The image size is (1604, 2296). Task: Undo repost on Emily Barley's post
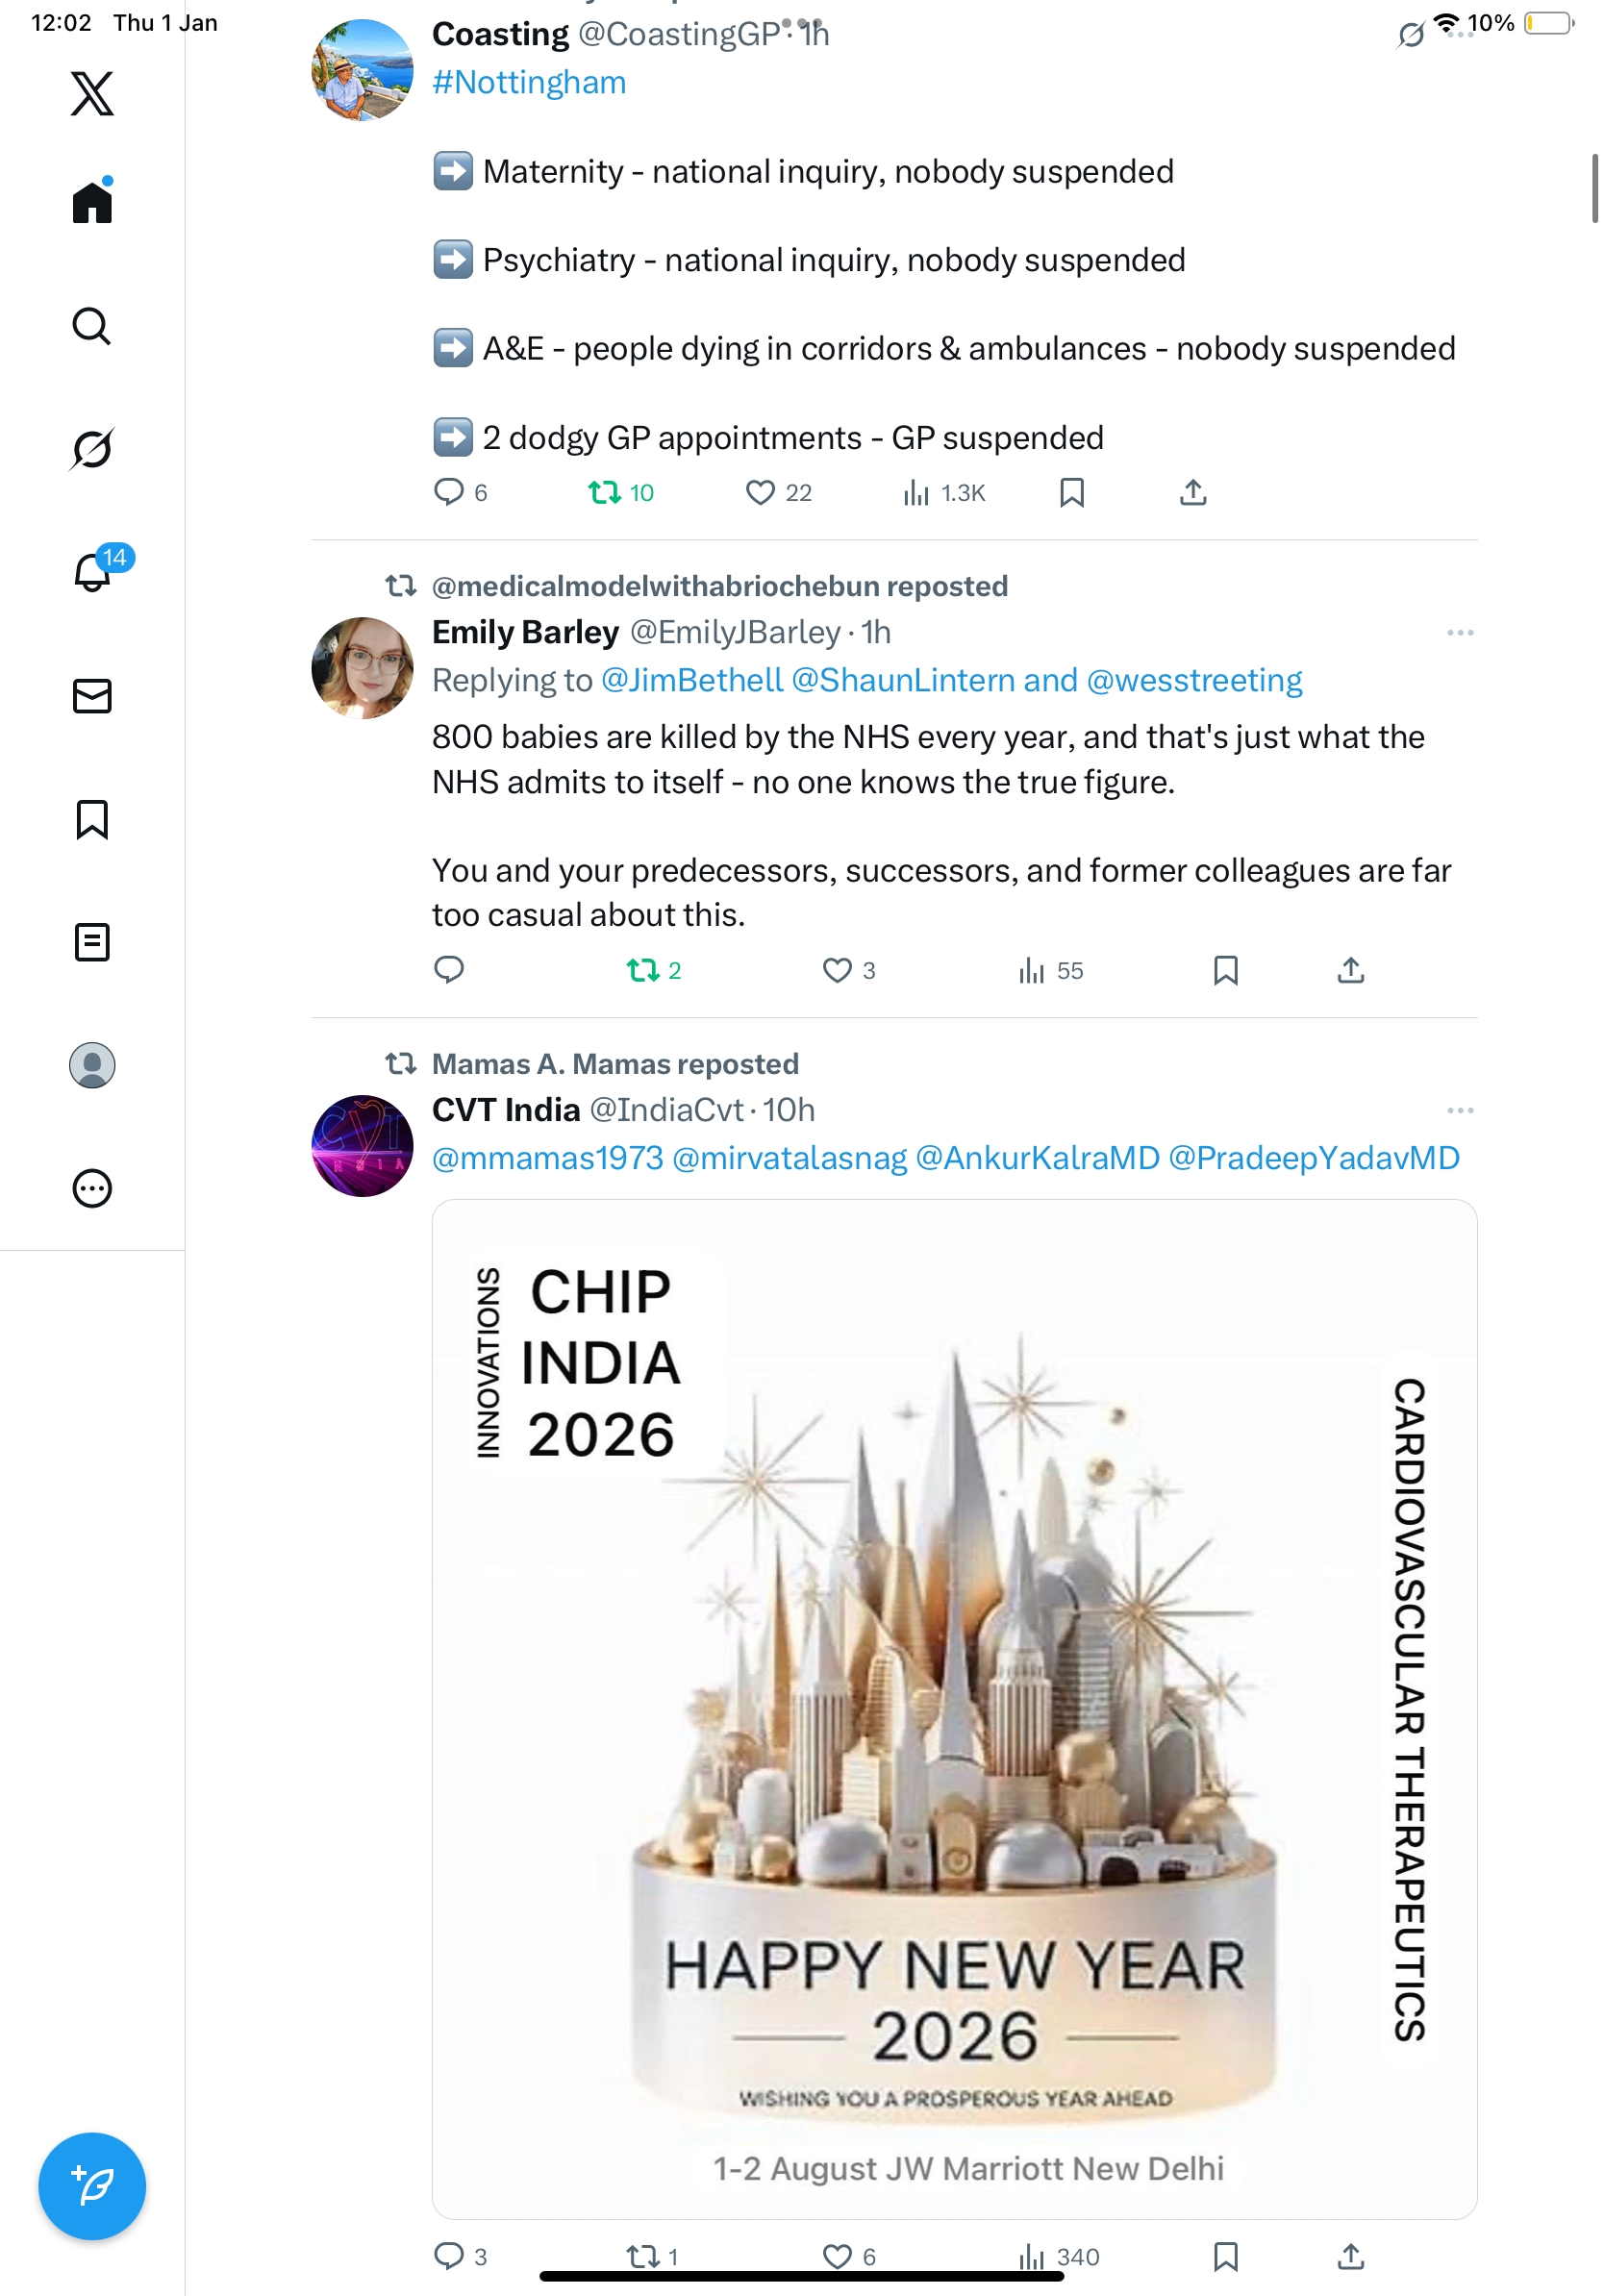tap(643, 970)
